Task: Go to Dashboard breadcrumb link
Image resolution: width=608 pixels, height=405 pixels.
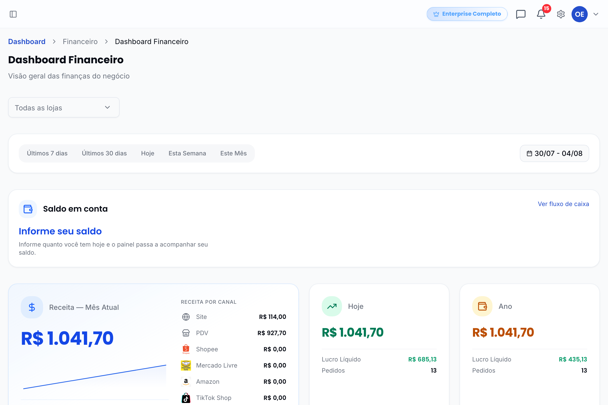Action: 27,42
